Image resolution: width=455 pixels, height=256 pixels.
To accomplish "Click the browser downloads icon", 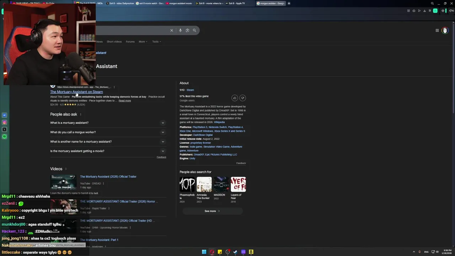I will 424,11.
